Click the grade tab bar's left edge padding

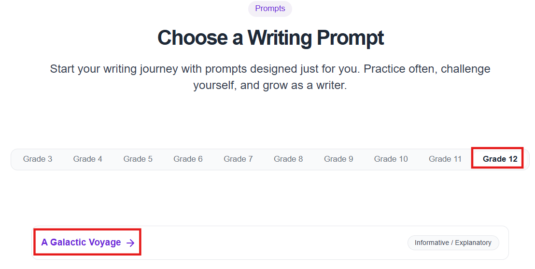(15, 159)
